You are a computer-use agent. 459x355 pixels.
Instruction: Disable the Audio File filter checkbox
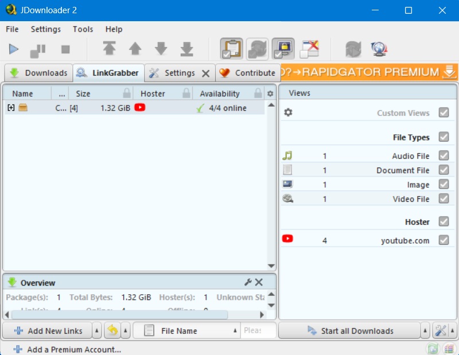[444, 155]
